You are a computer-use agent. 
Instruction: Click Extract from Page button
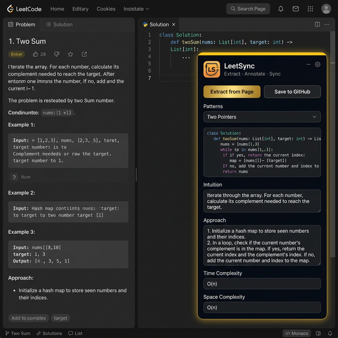coord(232,92)
